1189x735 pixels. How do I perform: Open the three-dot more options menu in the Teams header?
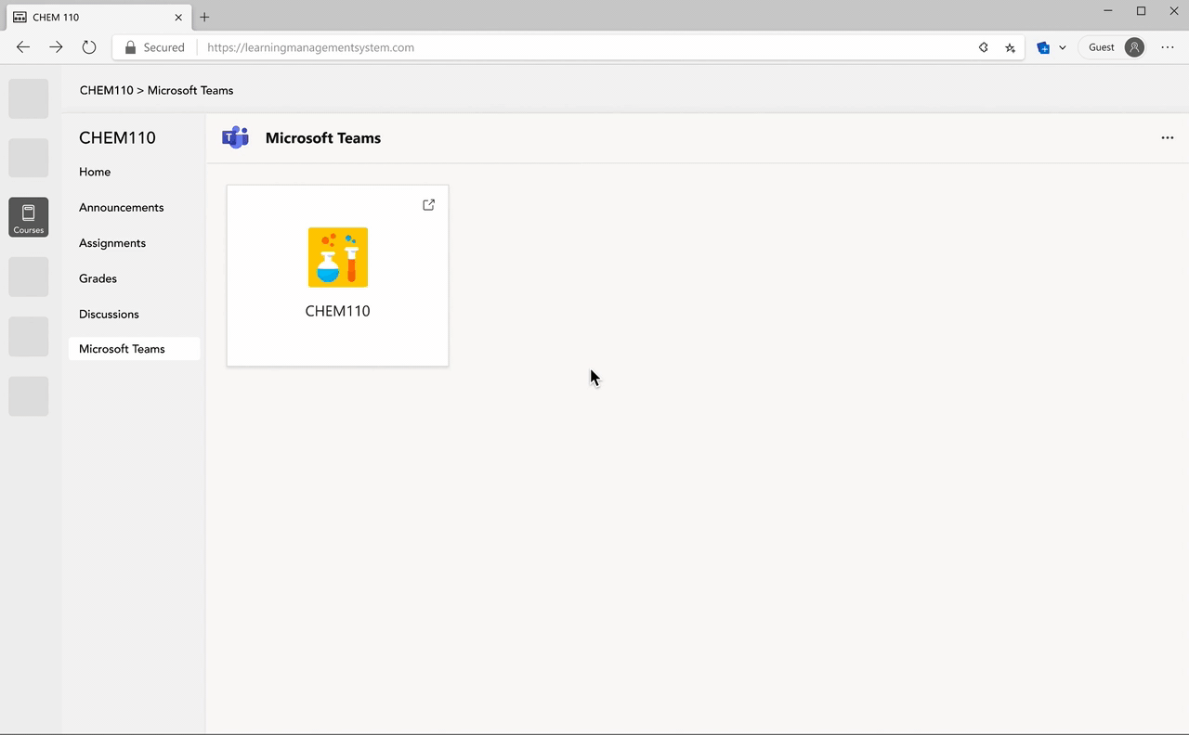point(1168,137)
